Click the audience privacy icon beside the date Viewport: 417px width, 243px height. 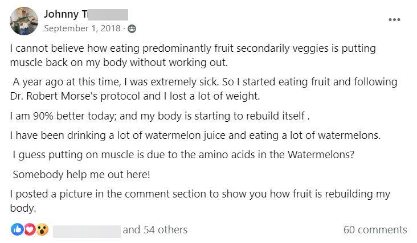click(132, 28)
